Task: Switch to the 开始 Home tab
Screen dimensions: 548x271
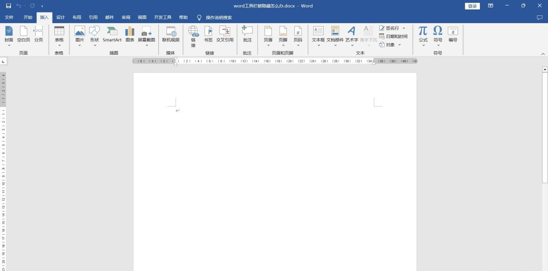Action: coord(28,18)
